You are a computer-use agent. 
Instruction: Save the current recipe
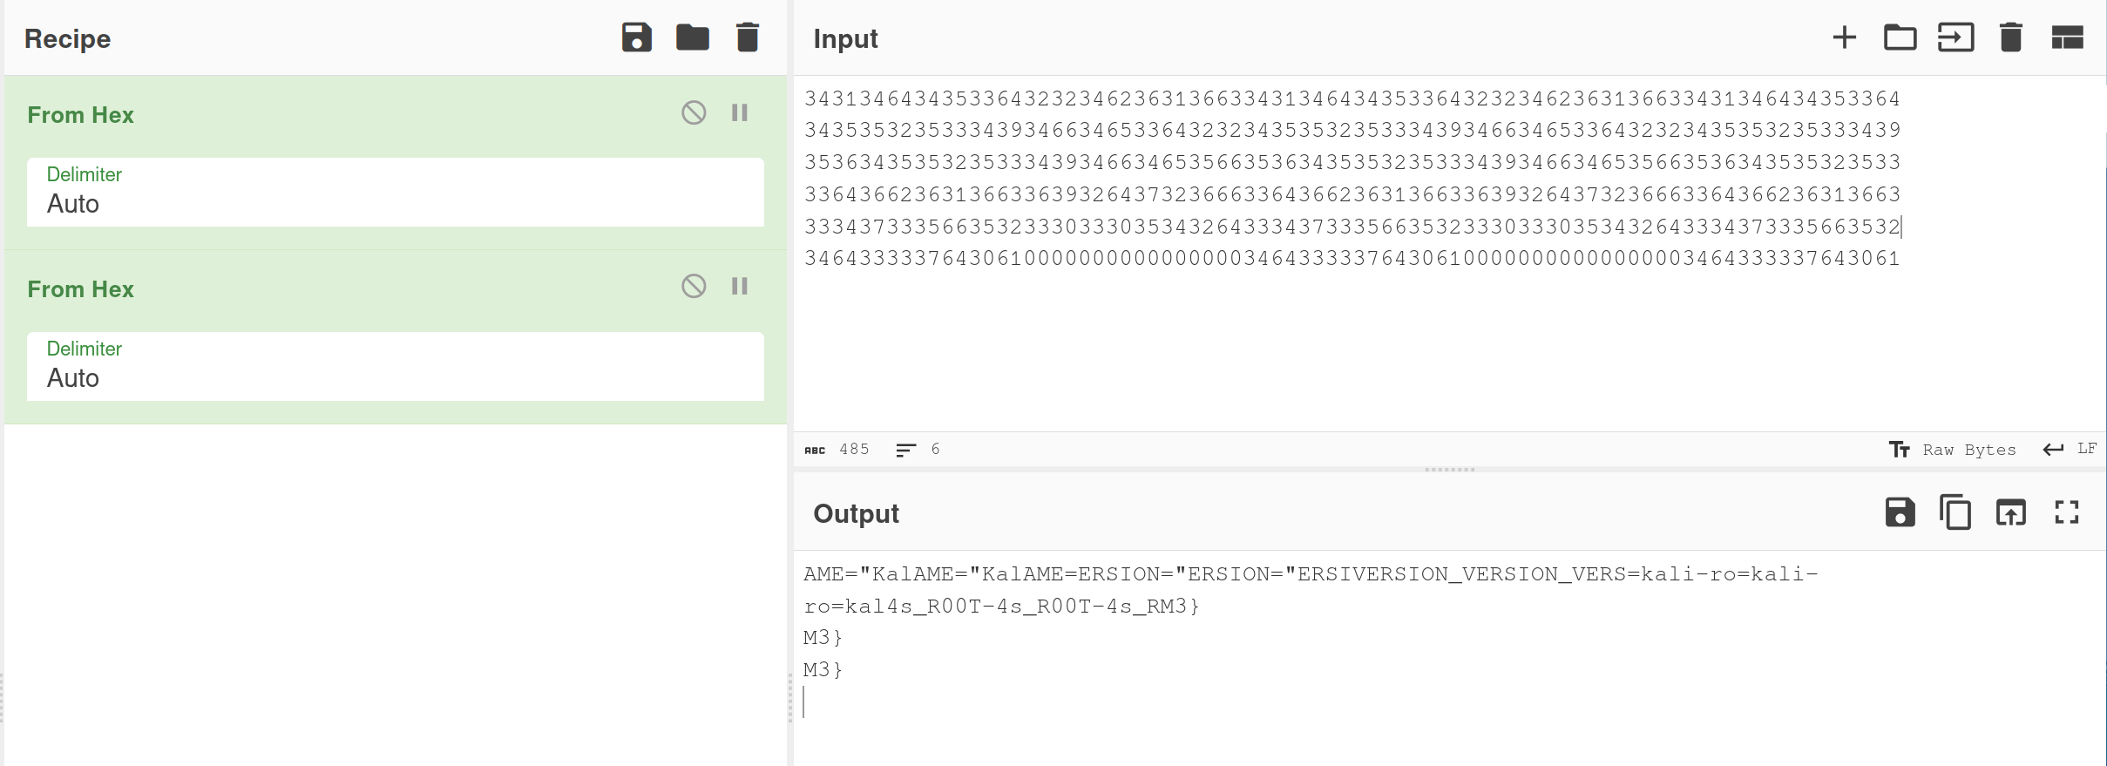click(x=636, y=37)
